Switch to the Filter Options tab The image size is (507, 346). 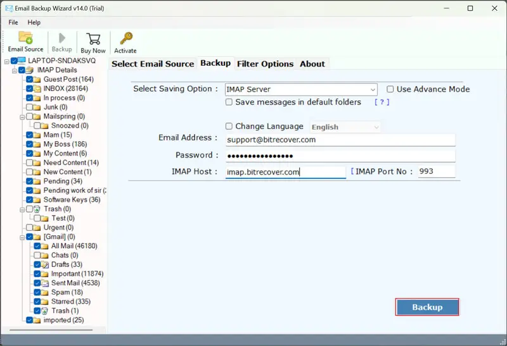(265, 64)
